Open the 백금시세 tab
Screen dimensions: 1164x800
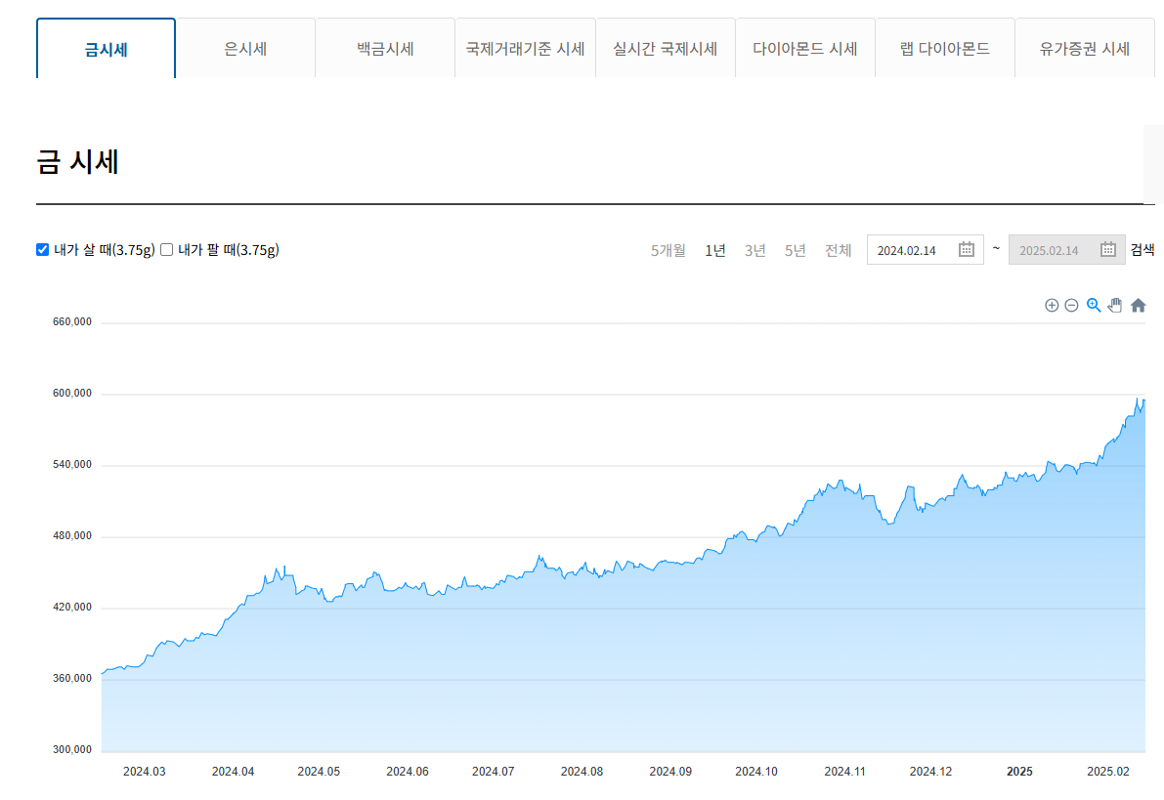(x=385, y=48)
